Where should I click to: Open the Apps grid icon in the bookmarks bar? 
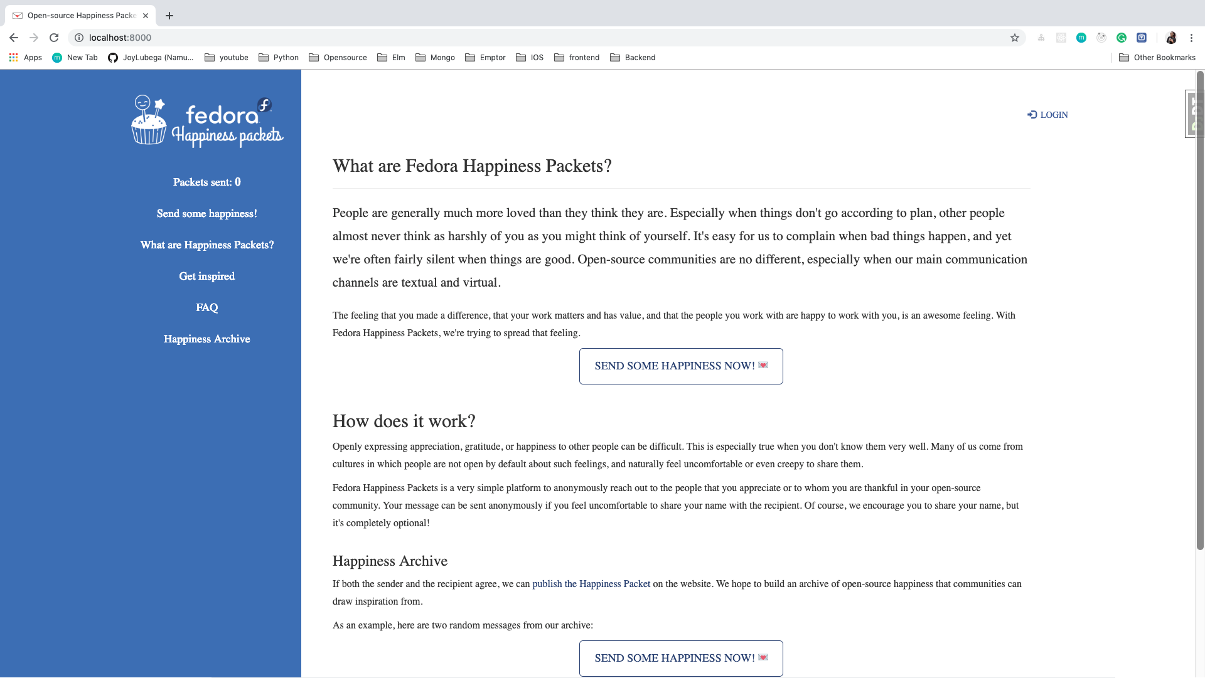click(x=13, y=57)
